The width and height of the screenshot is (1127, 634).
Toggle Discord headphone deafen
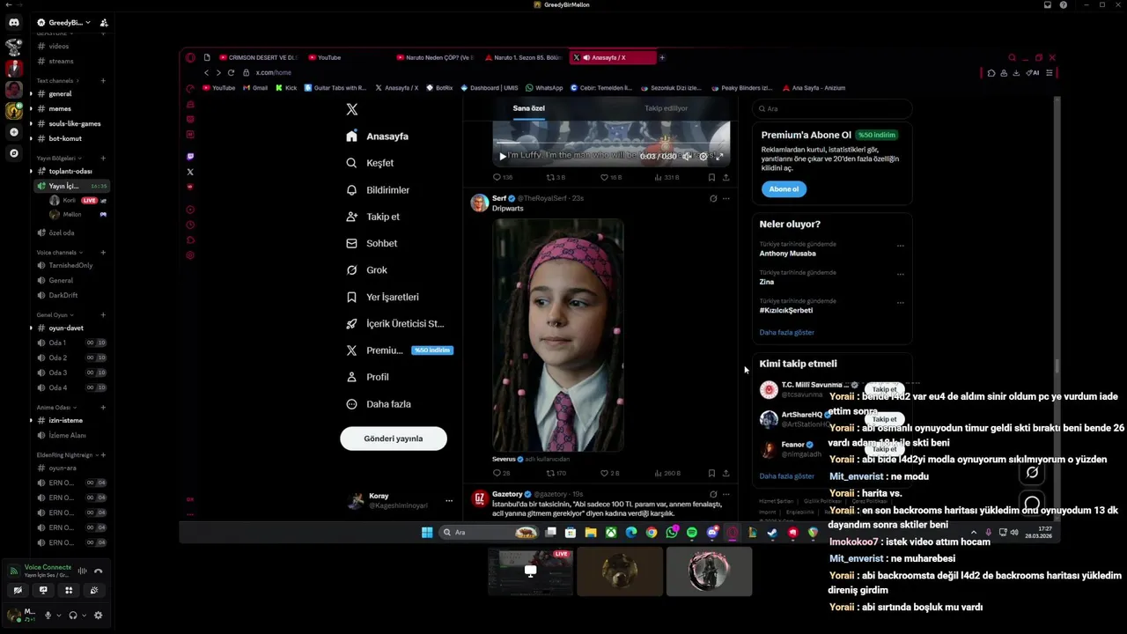[x=73, y=616]
